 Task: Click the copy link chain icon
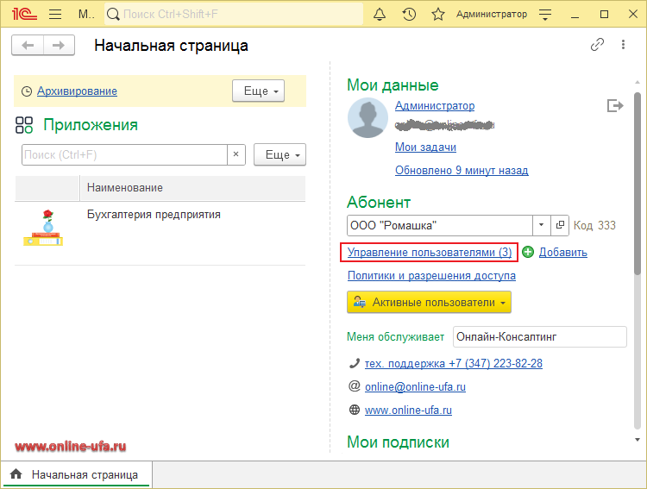(597, 46)
